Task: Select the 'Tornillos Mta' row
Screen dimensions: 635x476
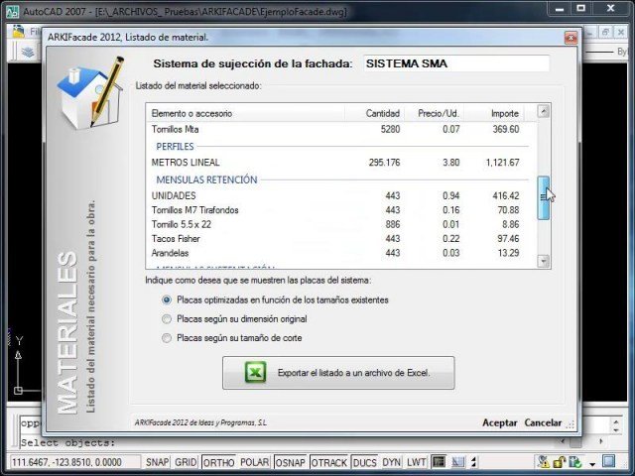Action: (335, 130)
